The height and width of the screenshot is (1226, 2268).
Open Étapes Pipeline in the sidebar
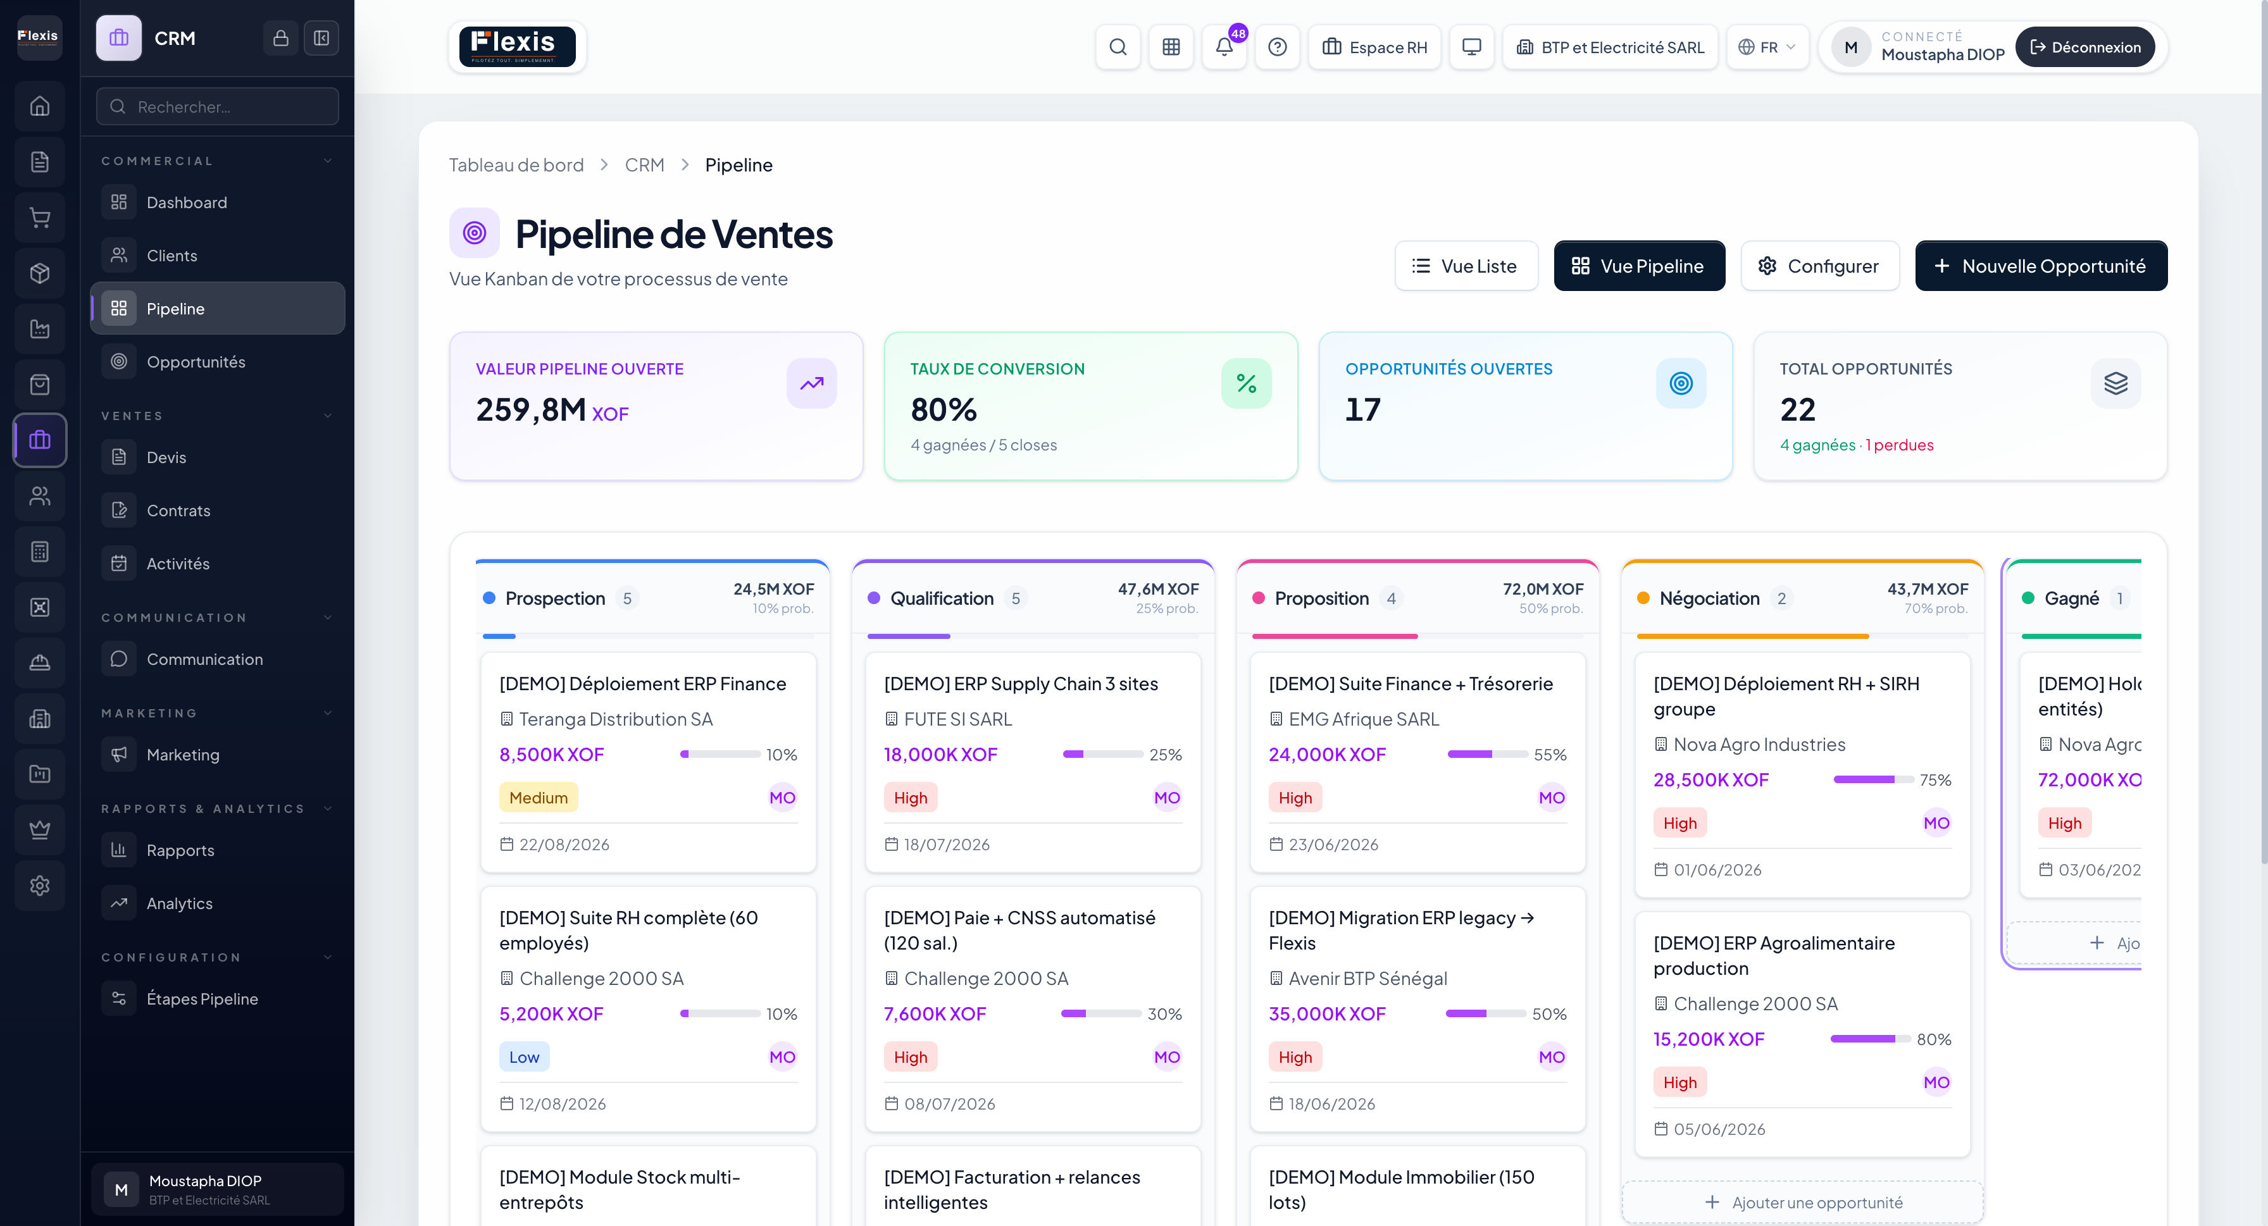pyautogui.click(x=218, y=999)
